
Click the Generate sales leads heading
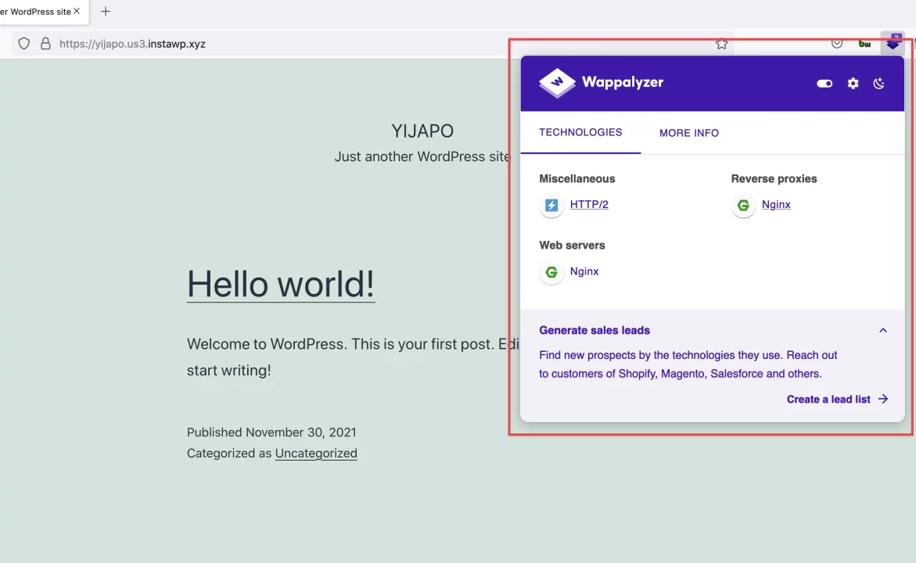595,331
